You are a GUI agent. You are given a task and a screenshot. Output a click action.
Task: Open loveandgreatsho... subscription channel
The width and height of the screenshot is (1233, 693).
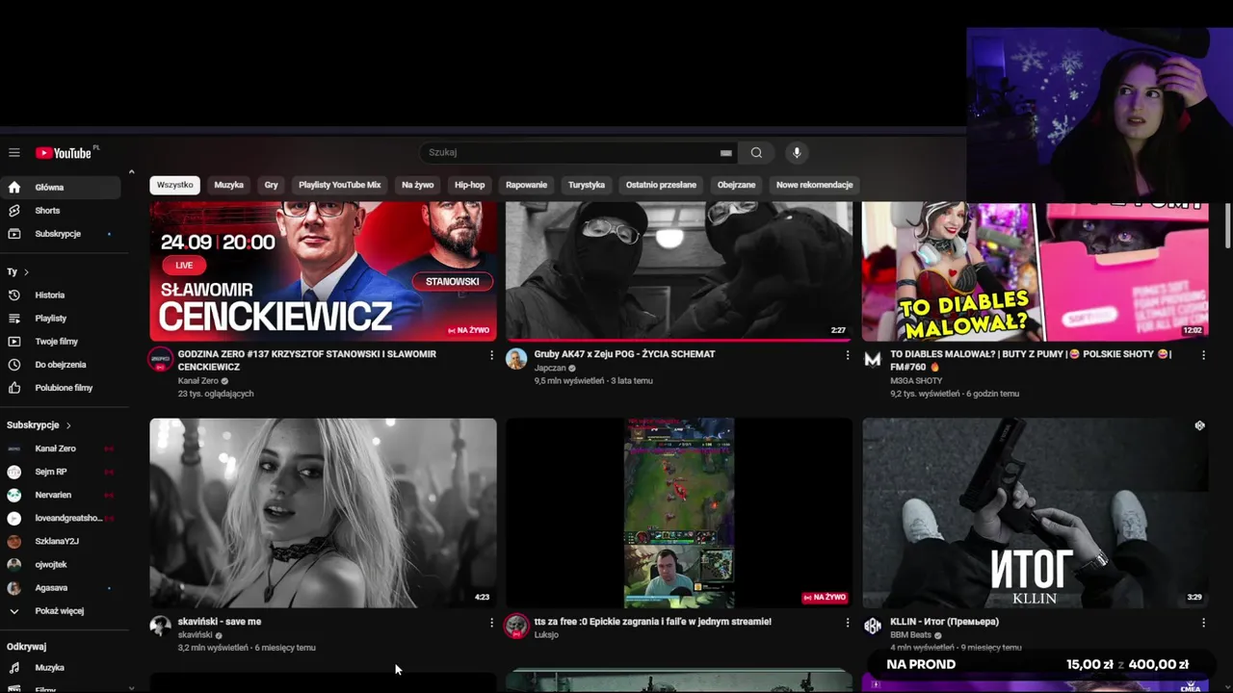[x=61, y=518]
